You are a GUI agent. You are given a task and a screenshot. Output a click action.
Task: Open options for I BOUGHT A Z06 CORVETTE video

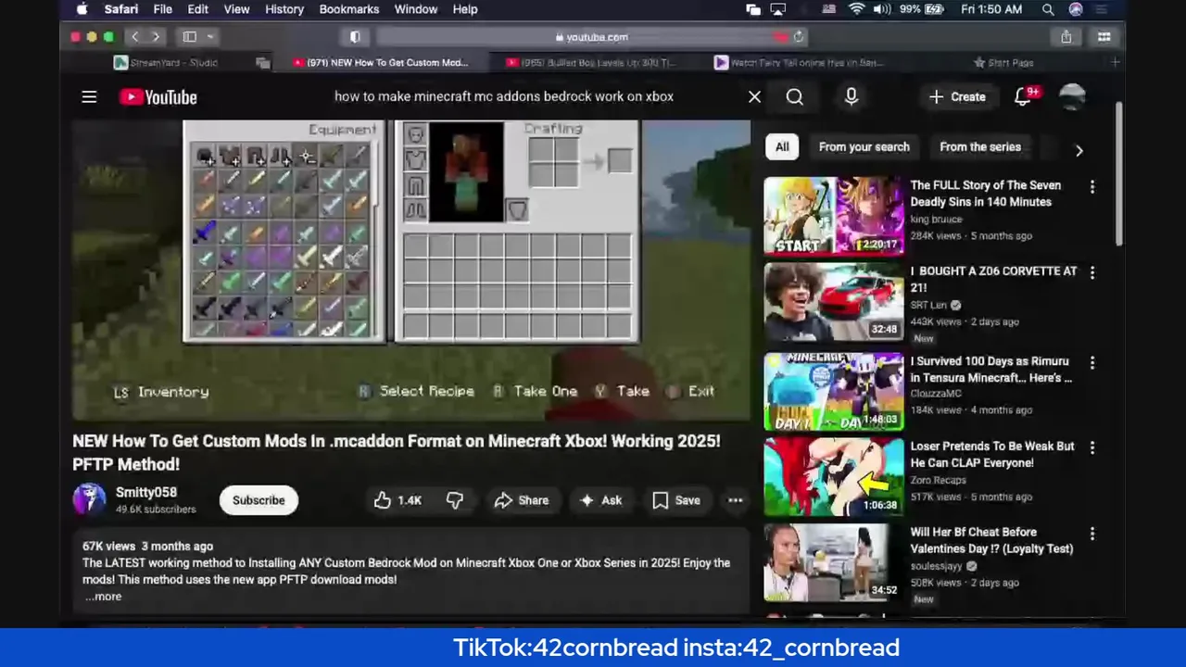(x=1091, y=272)
